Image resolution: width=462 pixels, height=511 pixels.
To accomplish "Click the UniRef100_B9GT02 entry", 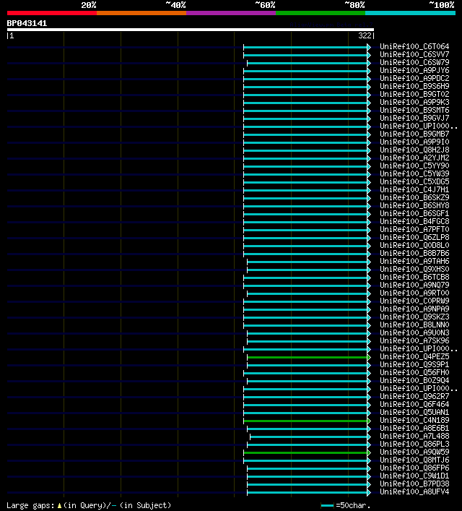I will [414, 94].
